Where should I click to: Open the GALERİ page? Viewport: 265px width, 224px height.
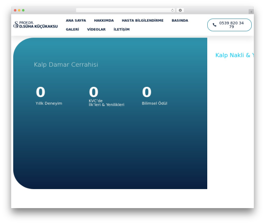73,29
